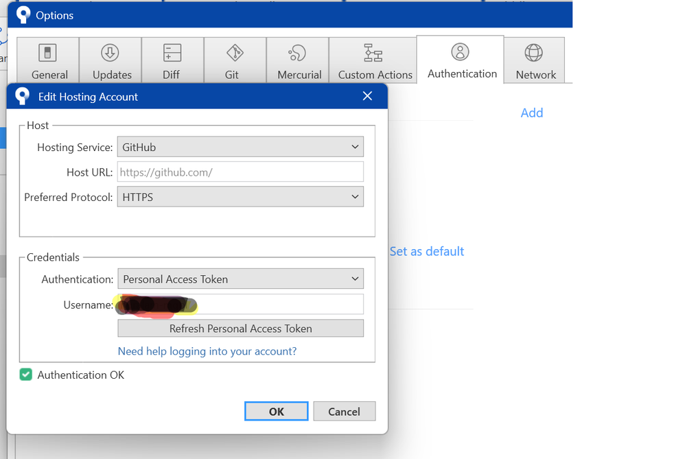The width and height of the screenshot is (685, 459).
Task: Open the 'Need help logging into your account?' link
Action: pos(207,351)
